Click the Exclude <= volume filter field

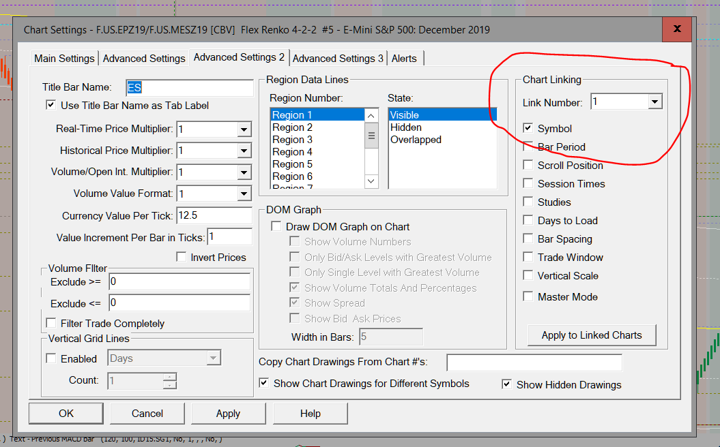[179, 303]
